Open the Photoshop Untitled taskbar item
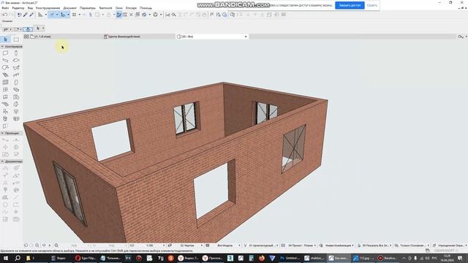Screen dimensions: 468x263 [x=290, y=258]
